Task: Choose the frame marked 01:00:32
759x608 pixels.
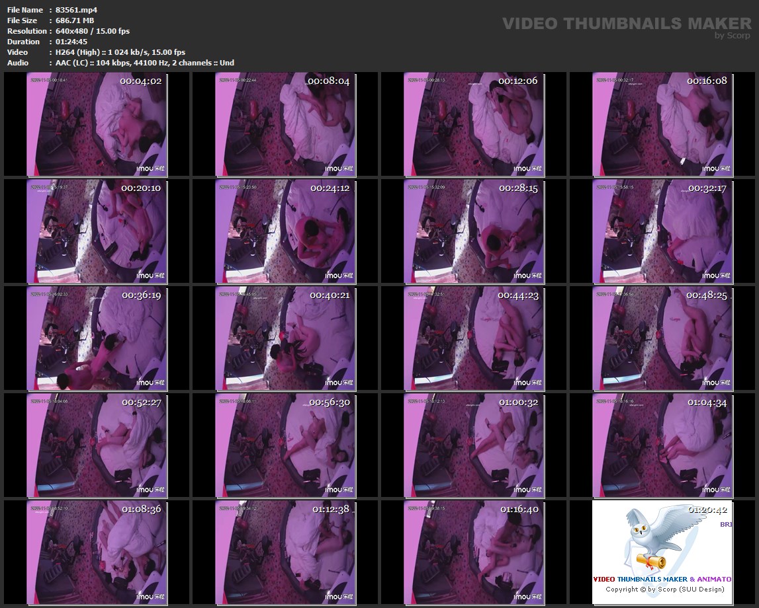Action: pos(474,445)
